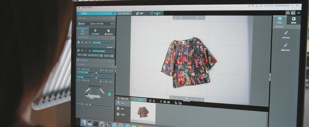This screenshot has height=127, width=309.
Task: Open the third camera settings dropdown
Action: click(109, 56)
